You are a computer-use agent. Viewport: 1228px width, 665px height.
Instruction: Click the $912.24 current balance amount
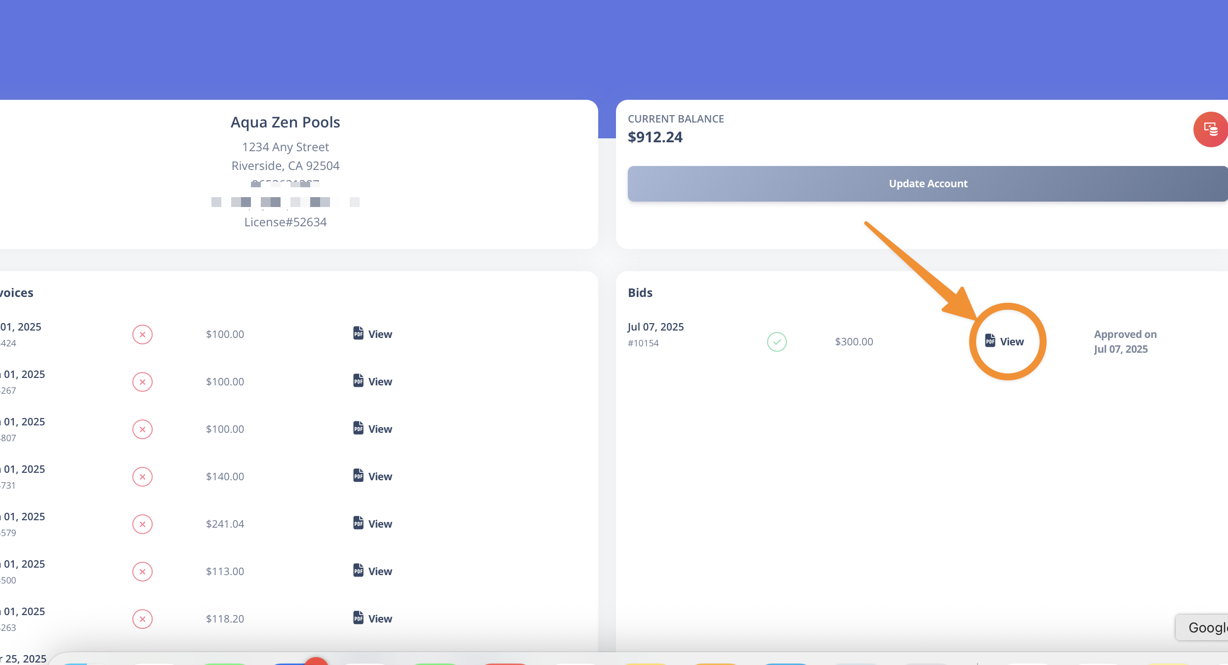pos(655,137)
